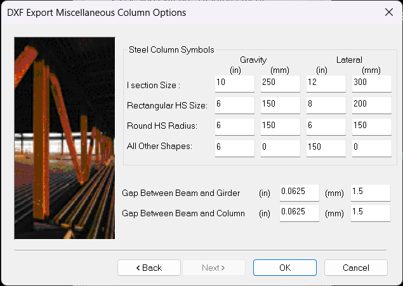Screen dimensions: 403x286
Task: Edit Round HS Radius Lateral mm field
Action: (371, 126)
